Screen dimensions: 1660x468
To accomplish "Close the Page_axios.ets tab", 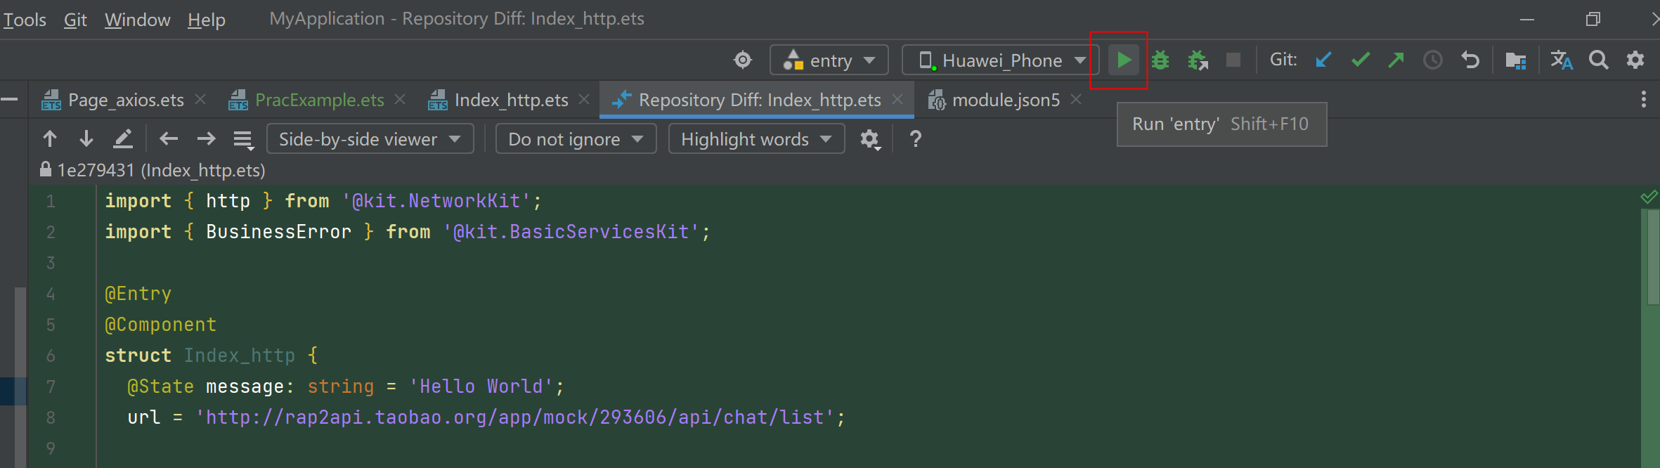I will point(200,99).
